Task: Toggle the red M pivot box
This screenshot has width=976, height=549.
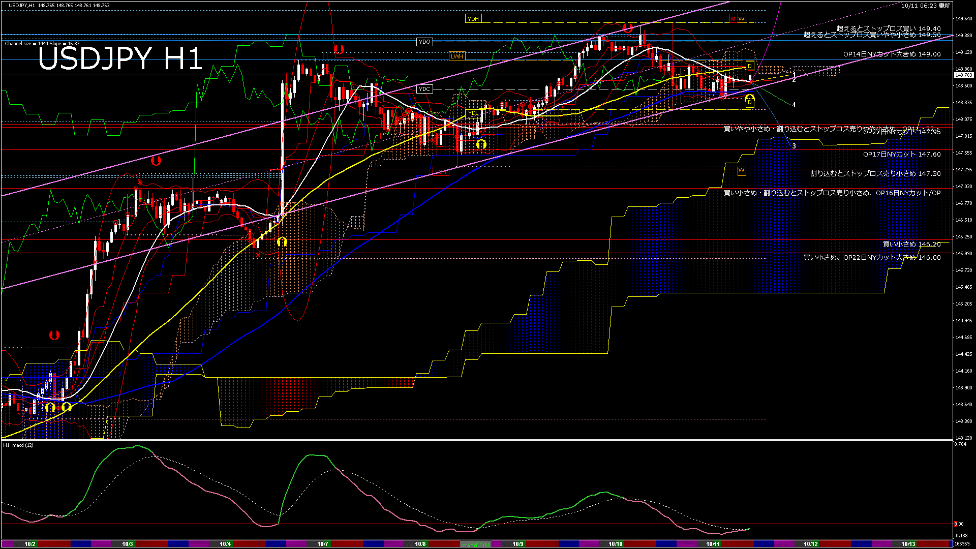Action: [733, 19]
